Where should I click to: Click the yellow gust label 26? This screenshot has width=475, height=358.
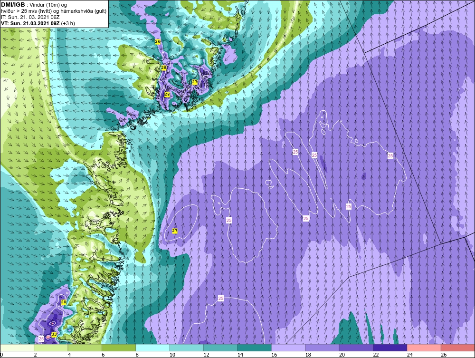tap(158, 41)
